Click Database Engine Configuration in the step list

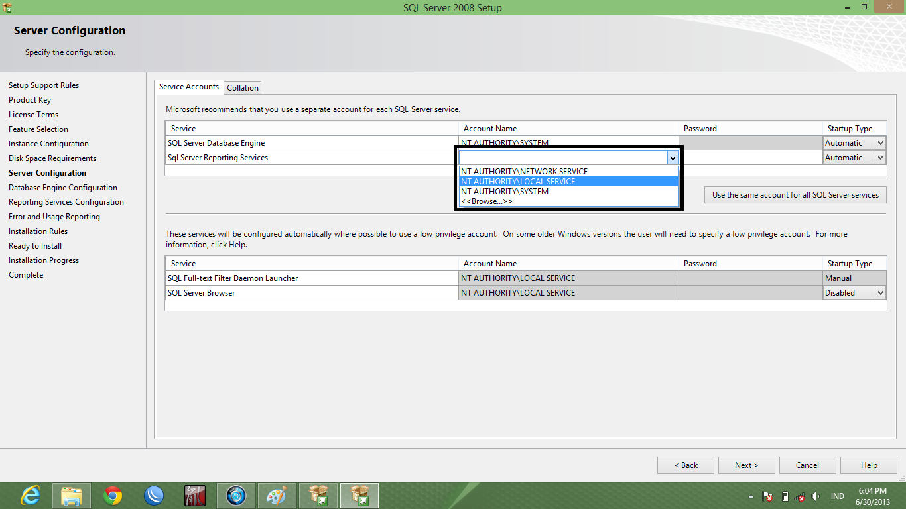point(63,188)
